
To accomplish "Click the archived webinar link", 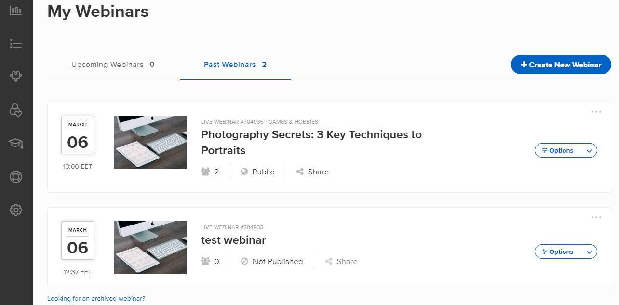I will pos(96,299).
